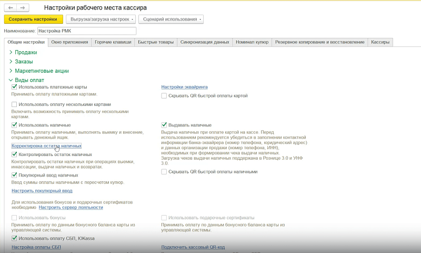This screenshot has width=421, height=253.
Task: Toggle Покупюрный ввод наличных checkbox
Action: pyautogui.click(x=14, y=176)
